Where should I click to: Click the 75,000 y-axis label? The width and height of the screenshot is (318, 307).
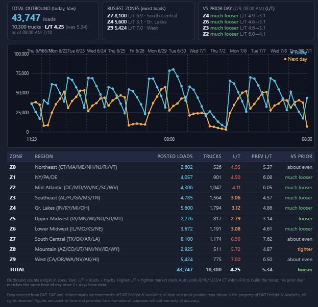pos(22,73)
